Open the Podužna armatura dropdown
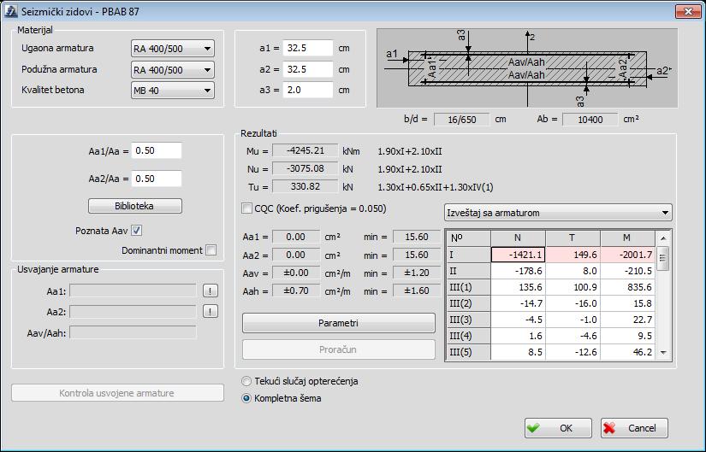 tap(173, 70)
